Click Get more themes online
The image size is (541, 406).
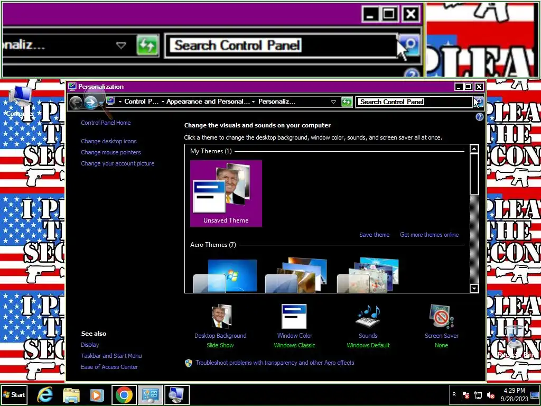coord(429,235)
